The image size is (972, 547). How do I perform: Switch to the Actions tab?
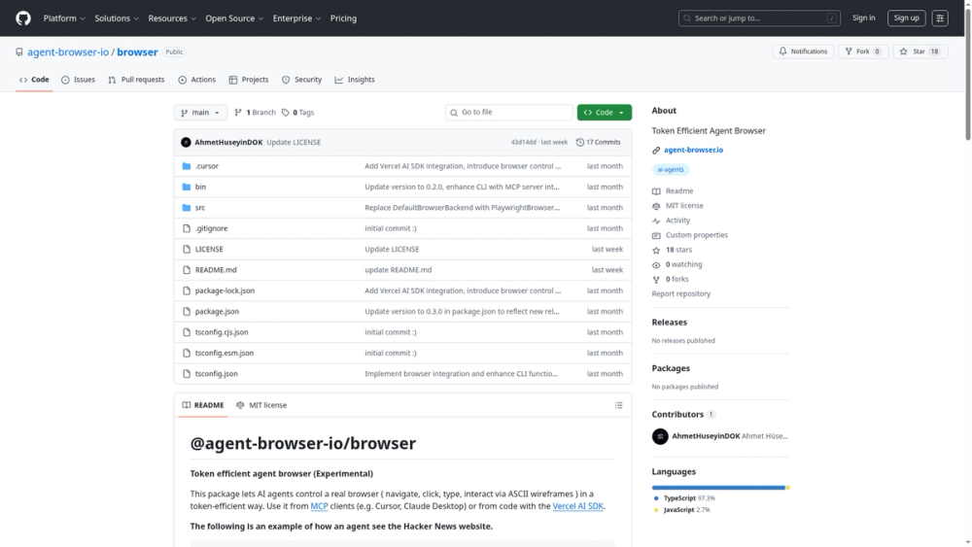196,80
